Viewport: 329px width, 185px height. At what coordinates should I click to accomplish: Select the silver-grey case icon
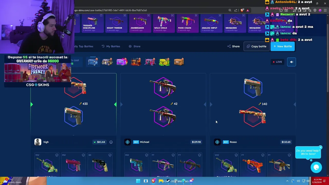(x=107, y=62)
